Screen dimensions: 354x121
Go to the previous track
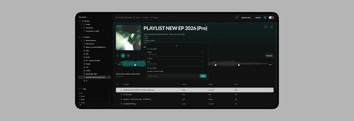pos(118,56)
